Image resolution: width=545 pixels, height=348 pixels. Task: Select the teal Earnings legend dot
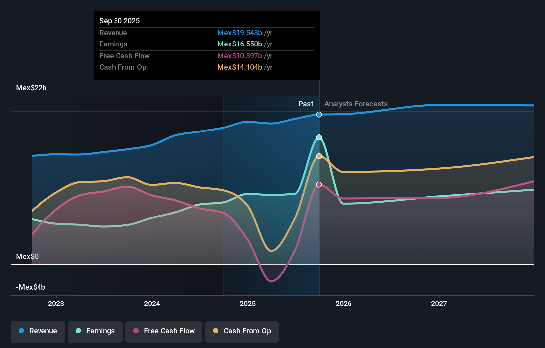tap(78, 331)
